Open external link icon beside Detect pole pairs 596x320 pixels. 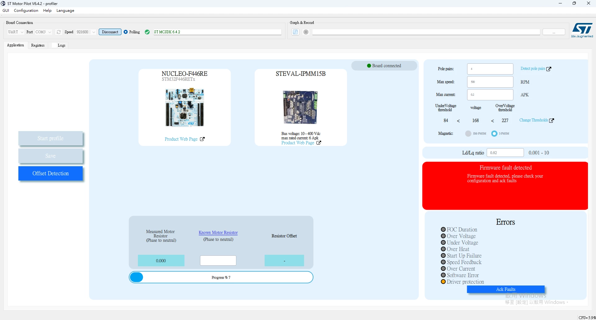tap(549, 69)
